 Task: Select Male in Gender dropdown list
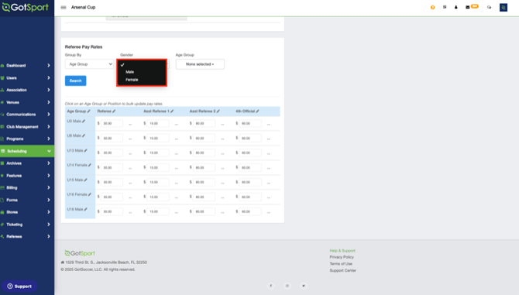coord(130,72)
